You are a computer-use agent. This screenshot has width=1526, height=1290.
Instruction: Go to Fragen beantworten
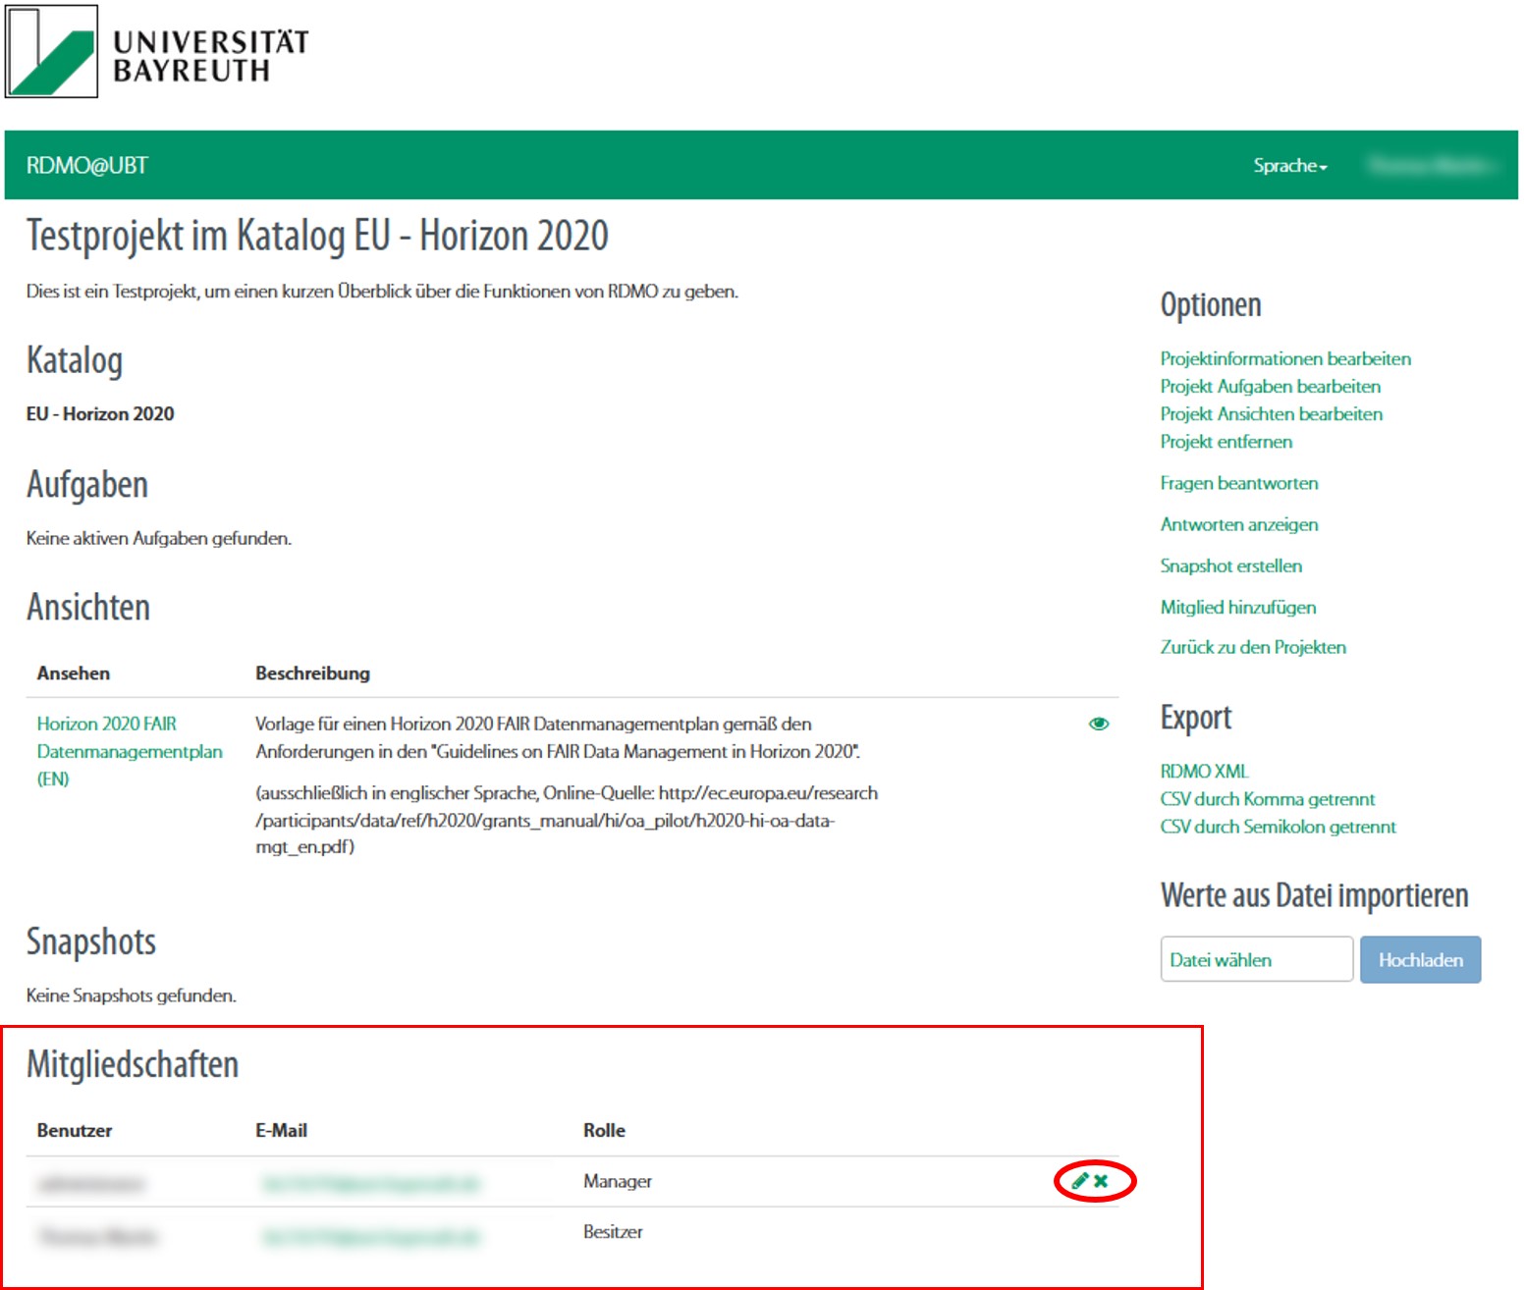tap(1238, 483)
